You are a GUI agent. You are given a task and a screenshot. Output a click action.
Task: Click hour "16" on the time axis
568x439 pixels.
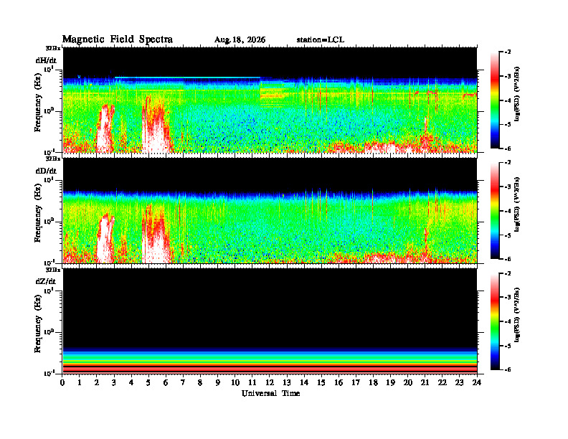[x=339, y=383]
